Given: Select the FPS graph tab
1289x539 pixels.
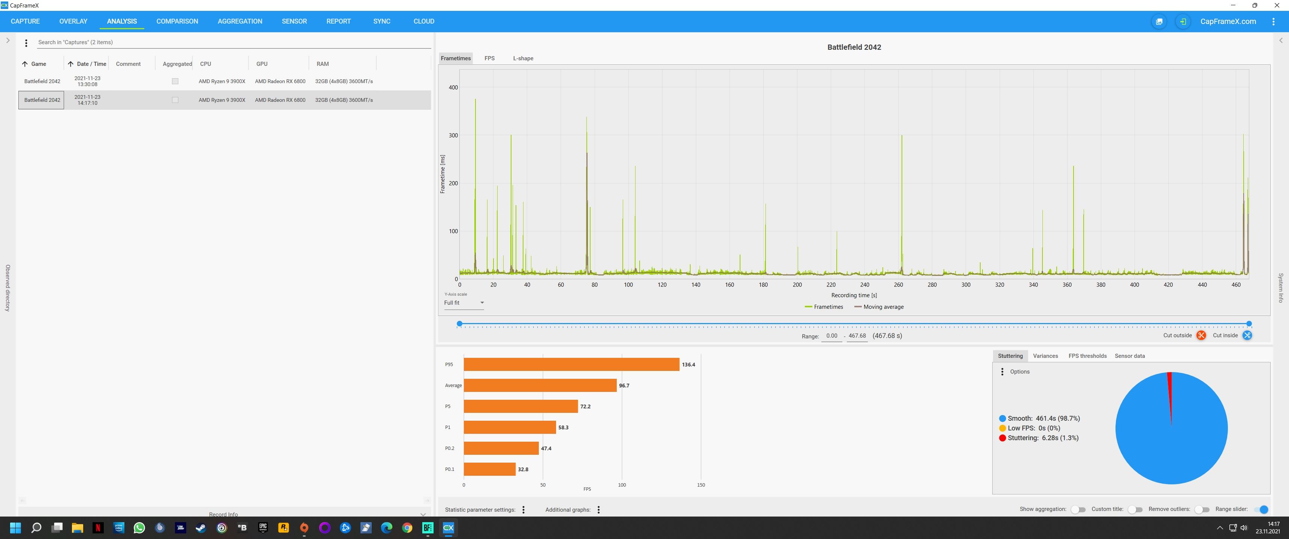Looking at the screenshot, I should [489, 58].
